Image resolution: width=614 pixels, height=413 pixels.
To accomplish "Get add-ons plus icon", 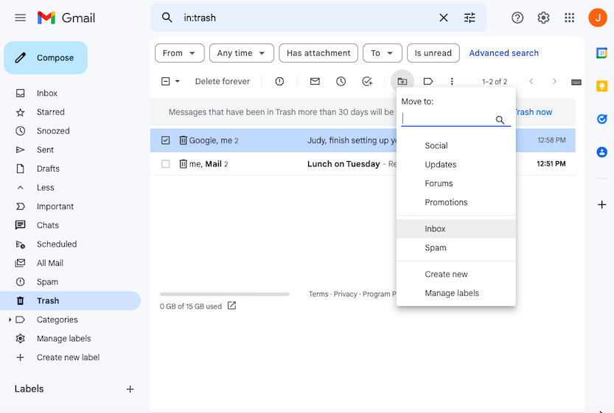I will tap(601, 205).
